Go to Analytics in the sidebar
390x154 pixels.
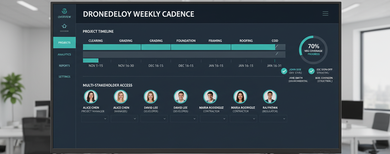(64, 55)
